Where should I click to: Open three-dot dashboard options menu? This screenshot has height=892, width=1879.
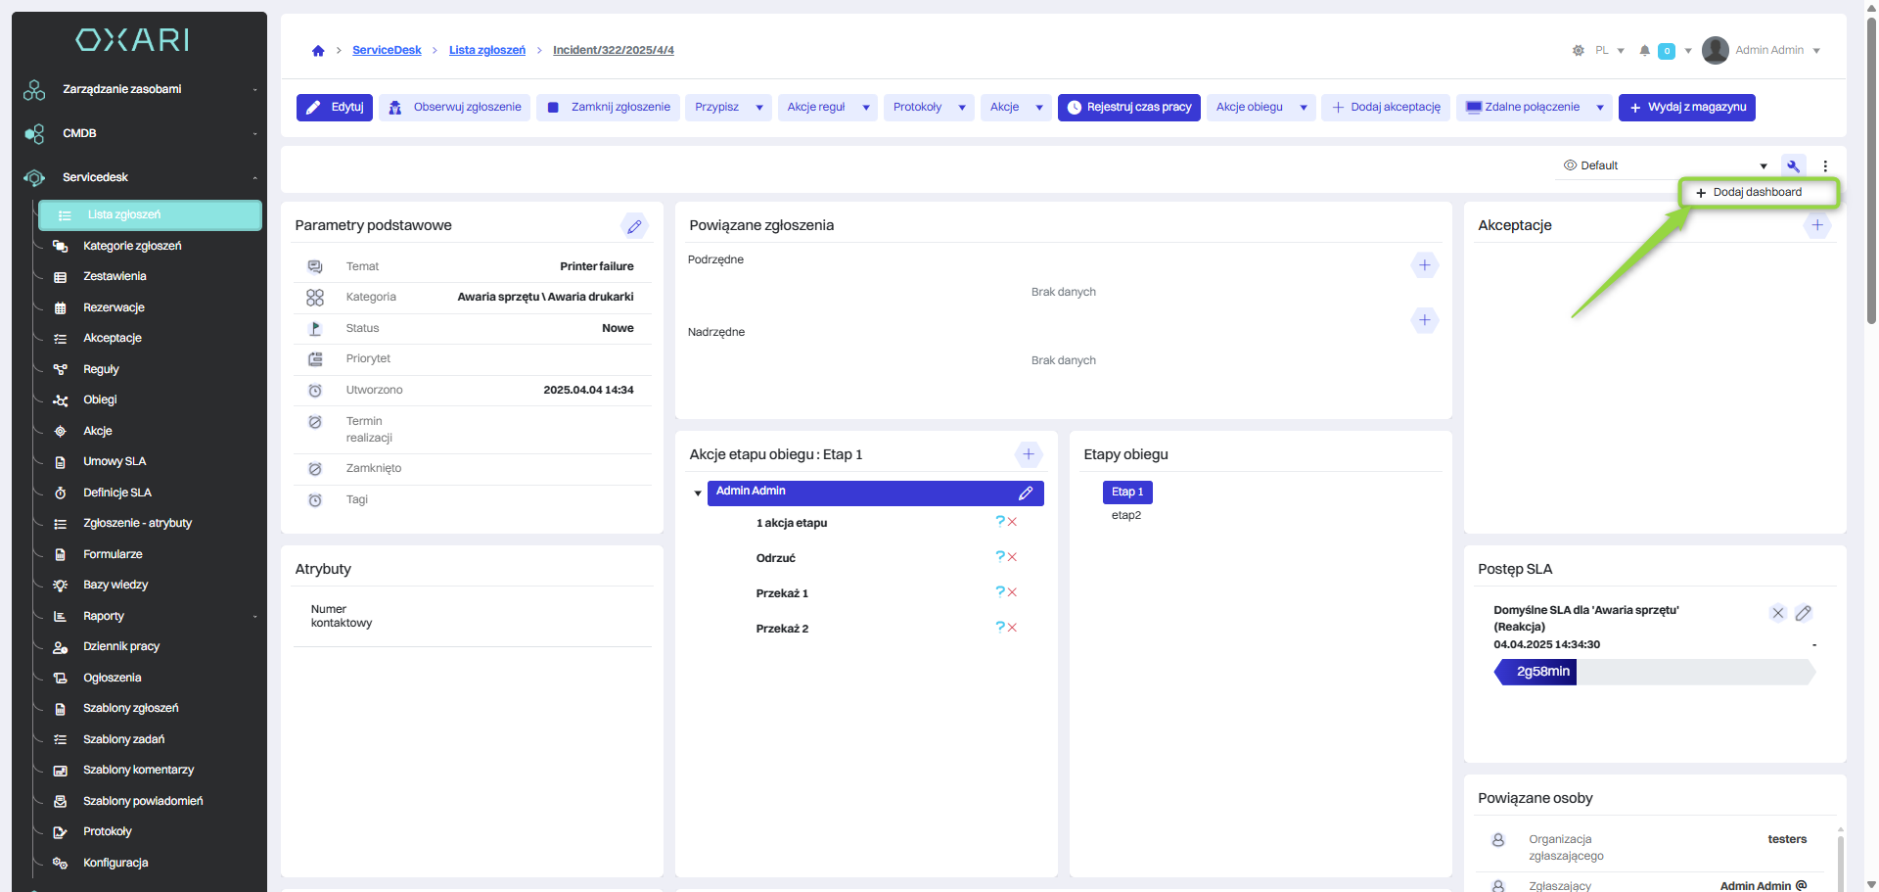pos(1825,165)
